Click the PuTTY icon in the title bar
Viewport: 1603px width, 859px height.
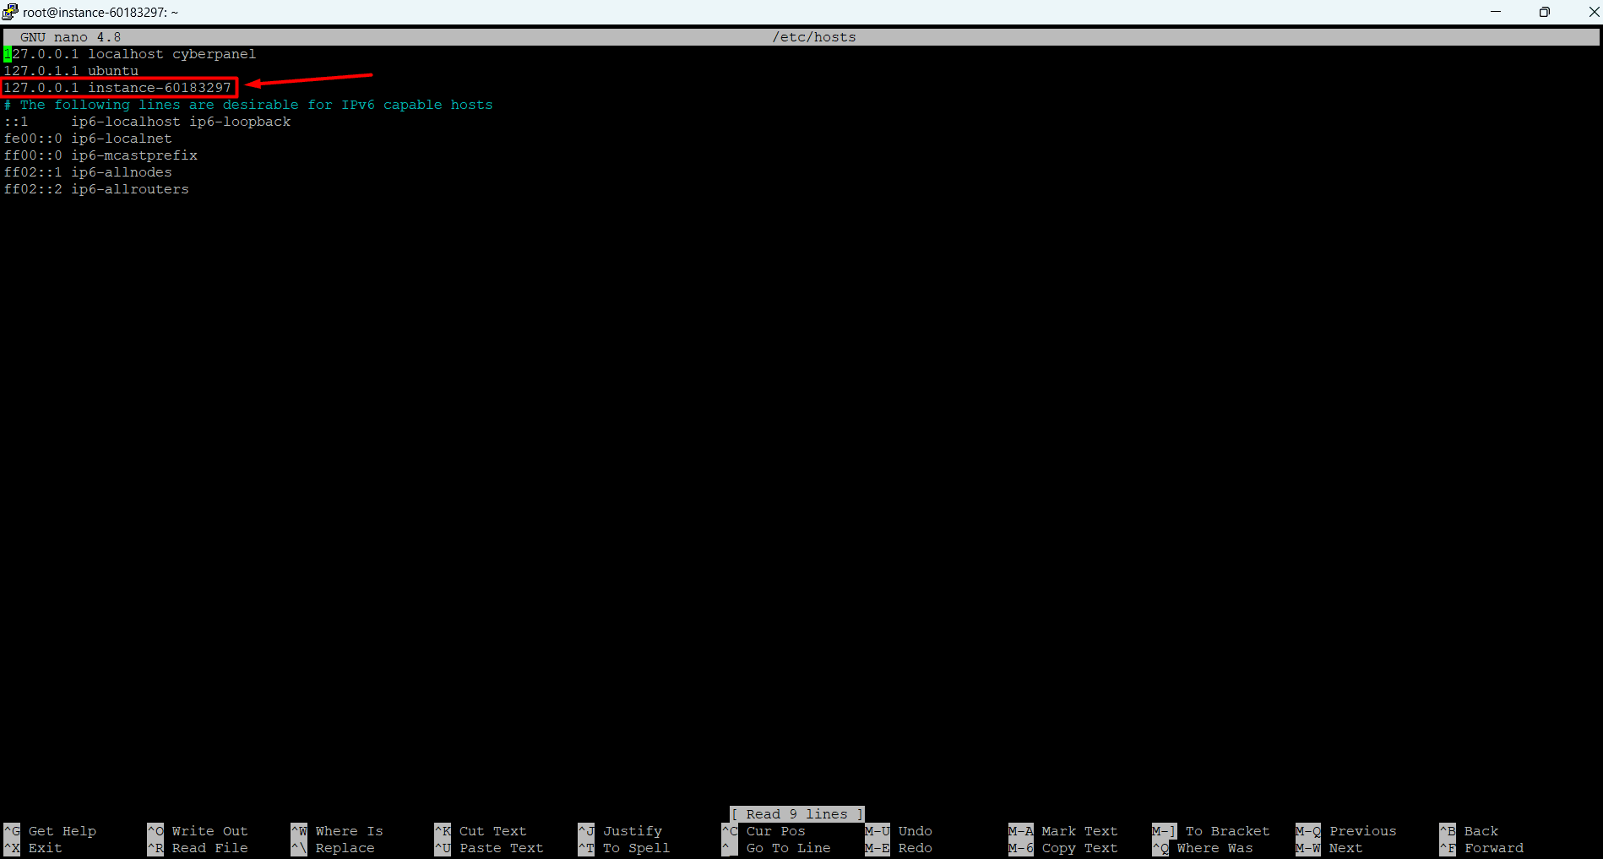tap(10, 12)
